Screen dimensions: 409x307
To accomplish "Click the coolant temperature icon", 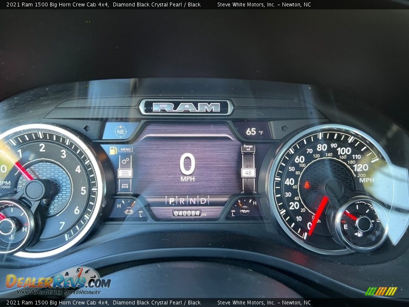I will click(x=12, y=237).
